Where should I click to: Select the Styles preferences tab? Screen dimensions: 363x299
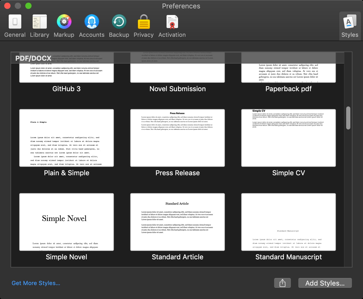click(x=350, y=26)
